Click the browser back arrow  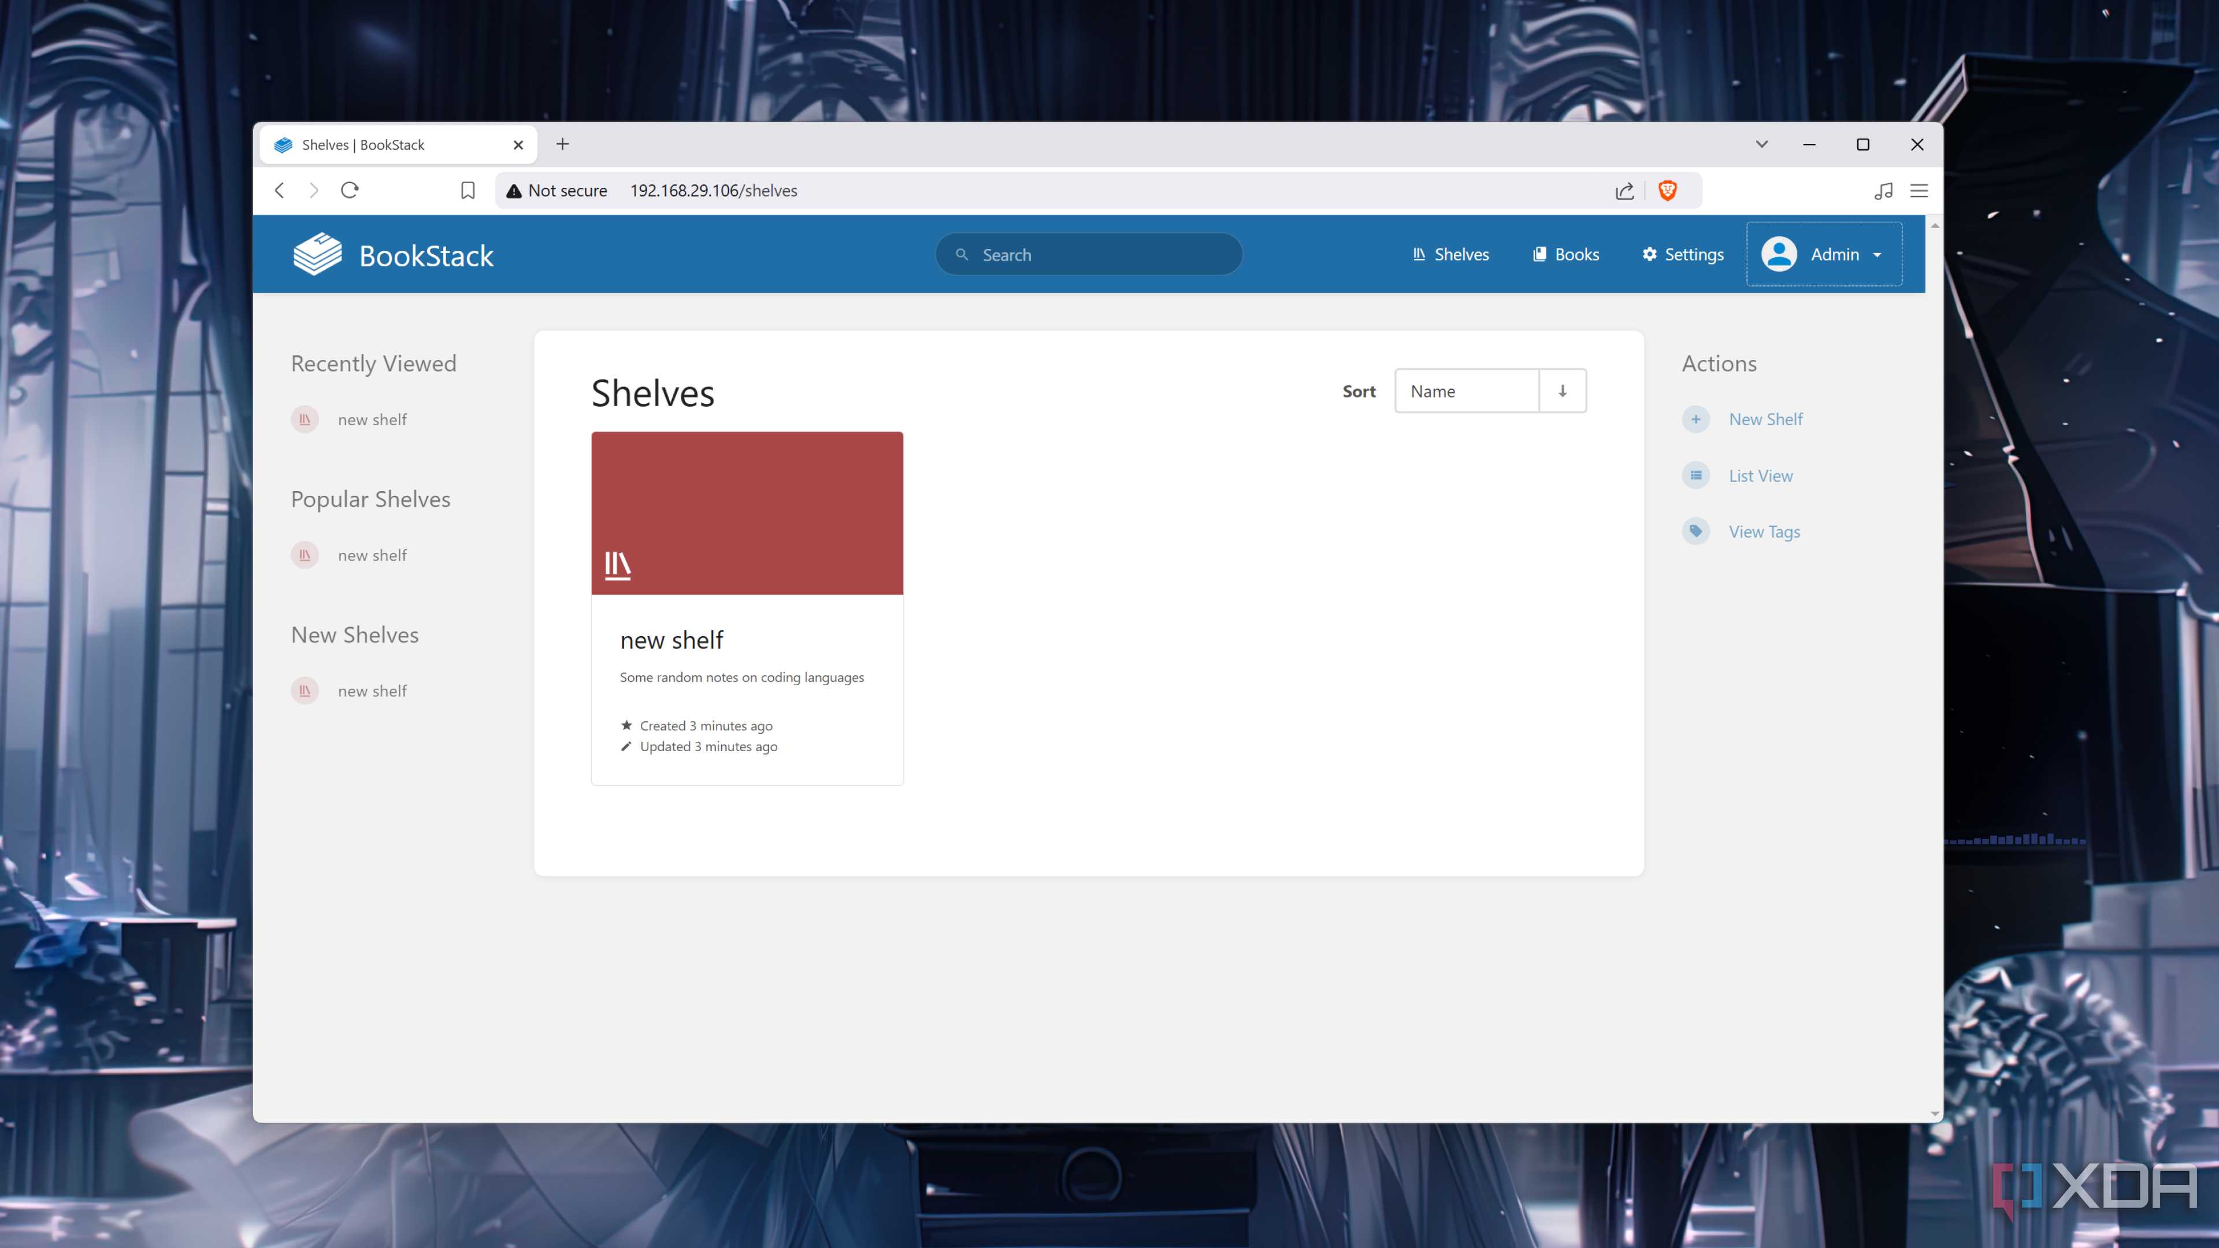[x=279, y=190]
